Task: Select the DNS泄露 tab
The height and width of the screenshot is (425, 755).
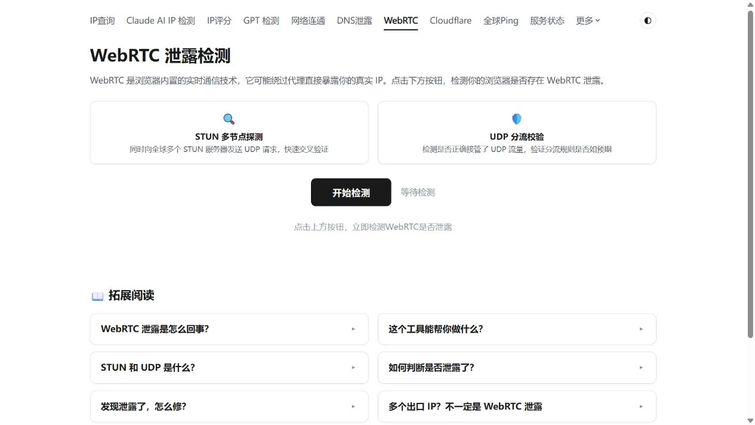Action: coord(355,20)
